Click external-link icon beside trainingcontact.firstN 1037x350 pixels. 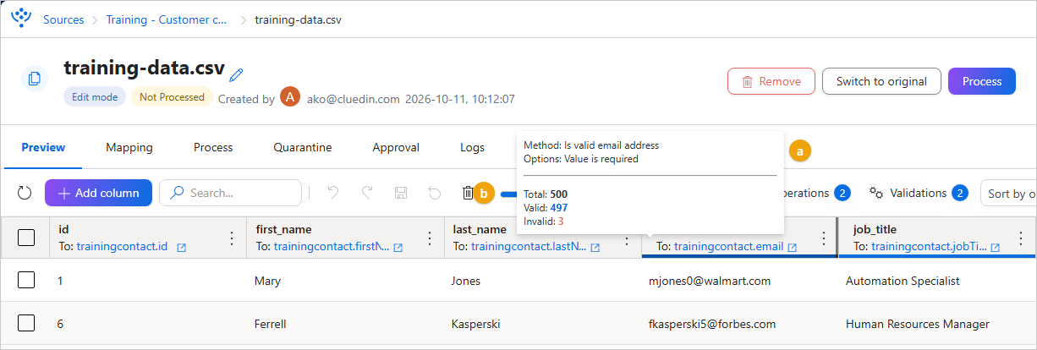pos(398,248)
